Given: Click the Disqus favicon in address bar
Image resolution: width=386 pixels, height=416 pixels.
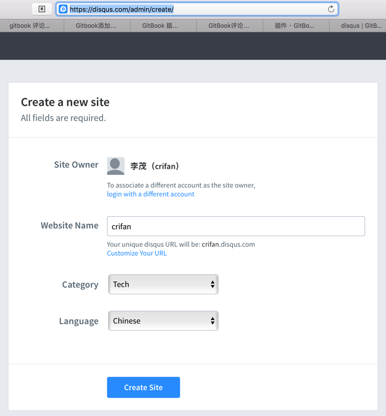Looking at the screenshot, I should tap(63, 9).
